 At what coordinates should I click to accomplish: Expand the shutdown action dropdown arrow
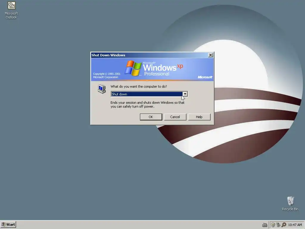pyautogui.click(x=185, y=94)
